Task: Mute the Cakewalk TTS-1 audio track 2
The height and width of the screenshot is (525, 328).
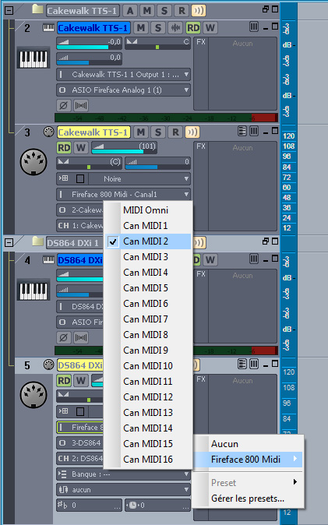Action: point(141,28)
